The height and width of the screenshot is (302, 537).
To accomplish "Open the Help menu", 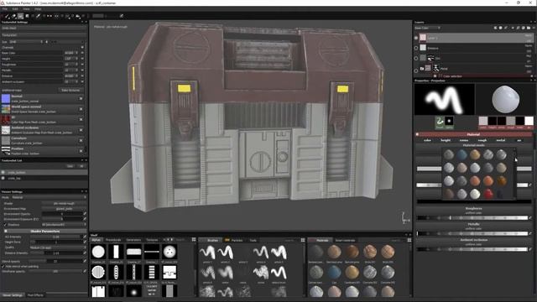I will coord(38,9).
